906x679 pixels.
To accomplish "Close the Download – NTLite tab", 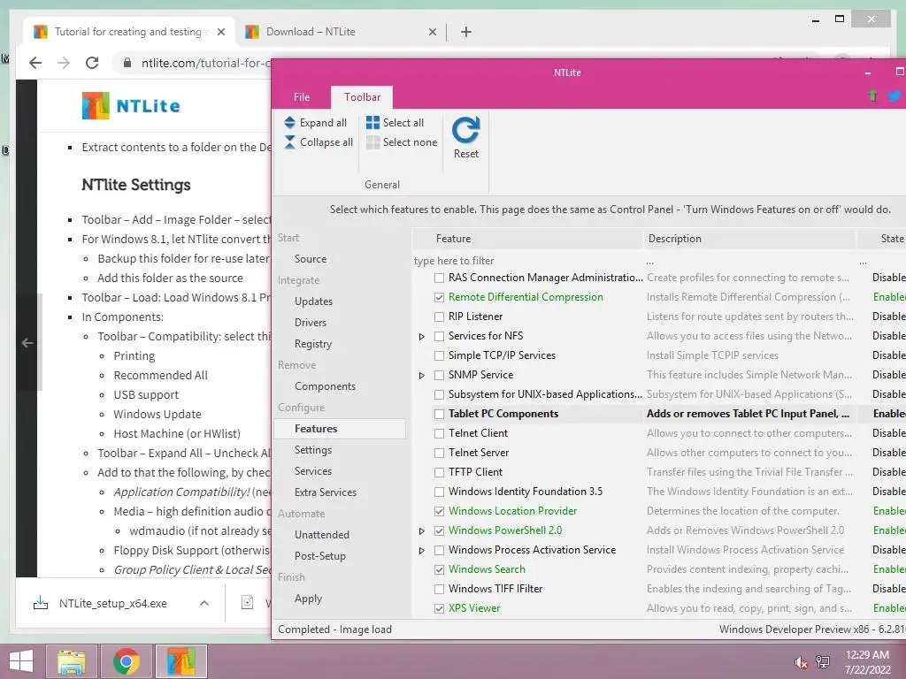I will pos(432,32).
